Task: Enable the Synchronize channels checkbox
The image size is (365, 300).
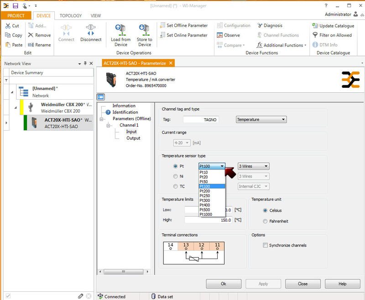Action: (266, 245)
